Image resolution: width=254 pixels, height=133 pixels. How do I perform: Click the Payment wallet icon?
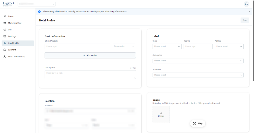click(x=5, y=50)
